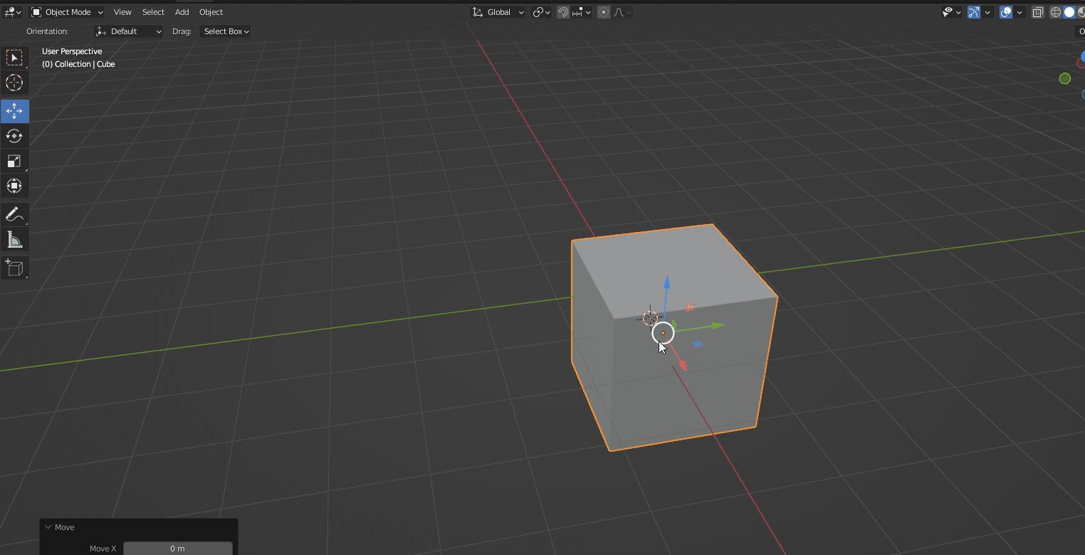The image size is (1085, 555).
Task: Select the Tweak selection tool
Action: coord(14,58)
